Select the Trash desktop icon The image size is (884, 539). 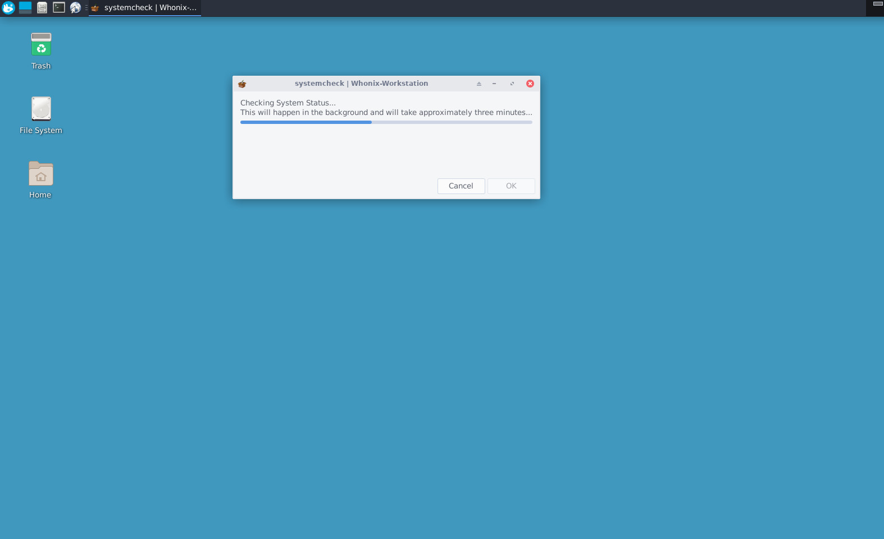41,51
